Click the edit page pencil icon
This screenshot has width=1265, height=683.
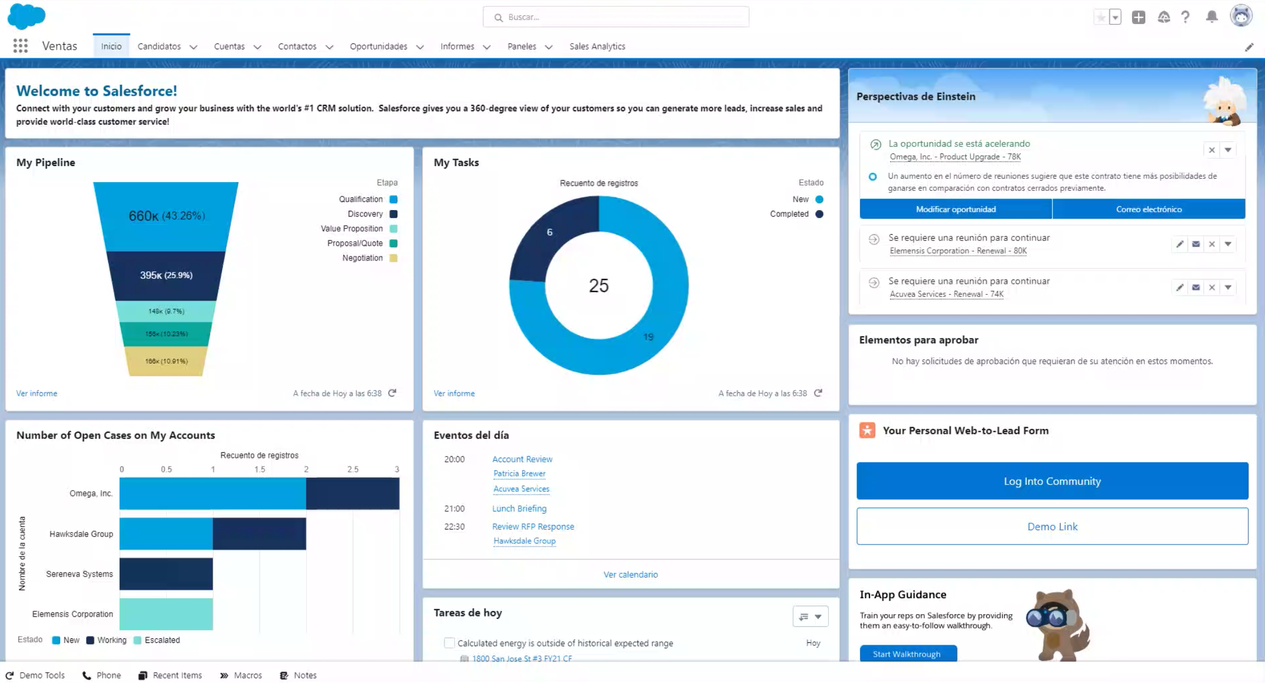1249,48
